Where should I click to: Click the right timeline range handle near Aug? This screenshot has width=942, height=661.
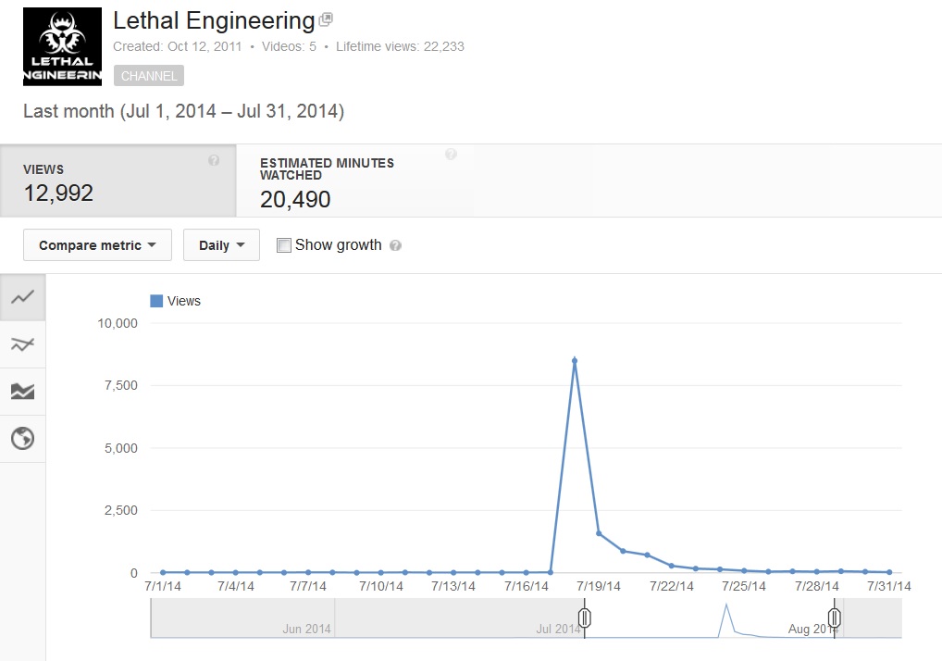[x=834, y=617]
